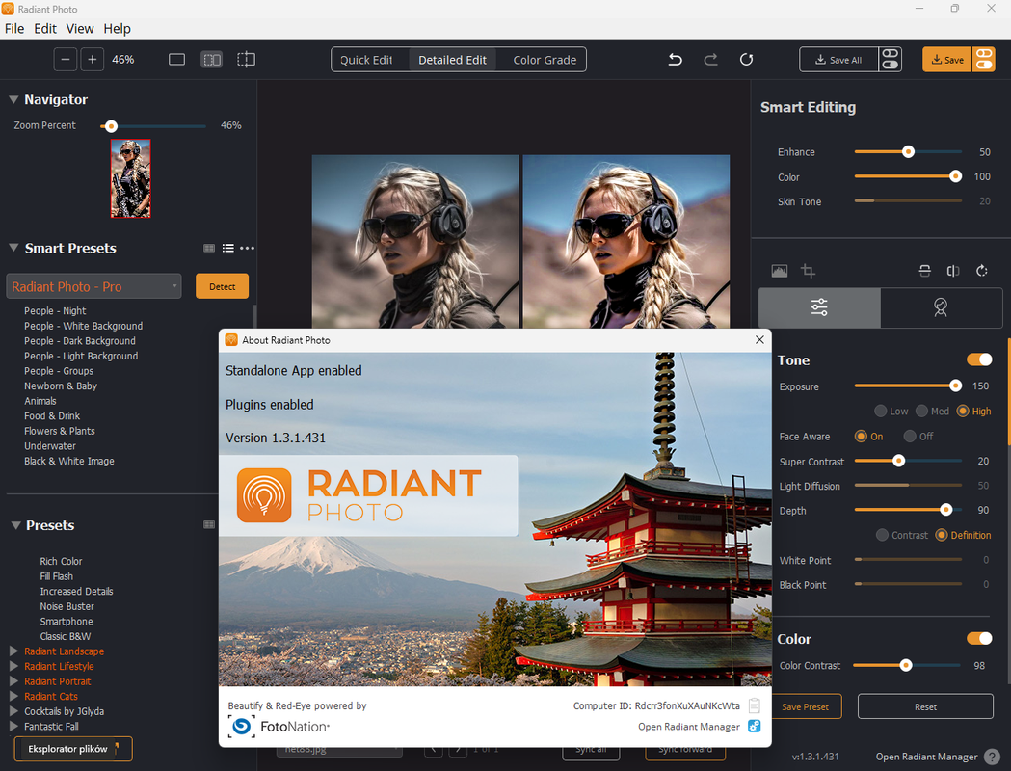Select Low exposure radio option
This screenshot has width=1011, height=771.
880,412
